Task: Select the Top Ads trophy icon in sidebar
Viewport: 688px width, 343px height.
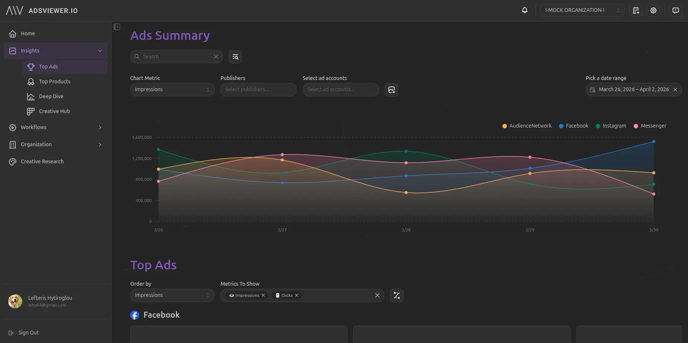Action: click(x=31, y=66)
